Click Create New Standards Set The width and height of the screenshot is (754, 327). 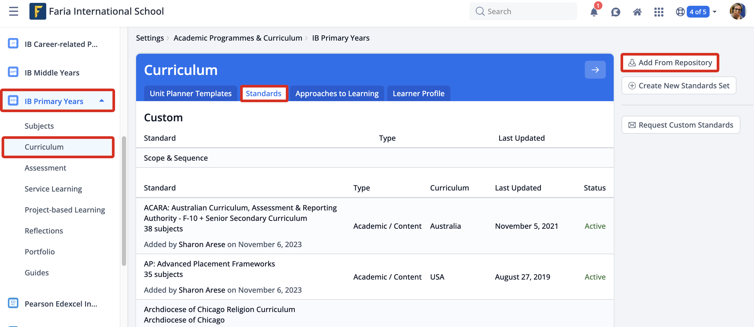[x=679, y=85]
